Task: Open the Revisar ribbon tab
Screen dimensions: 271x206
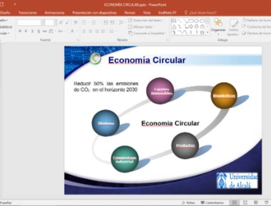Action: coord(130,13)
